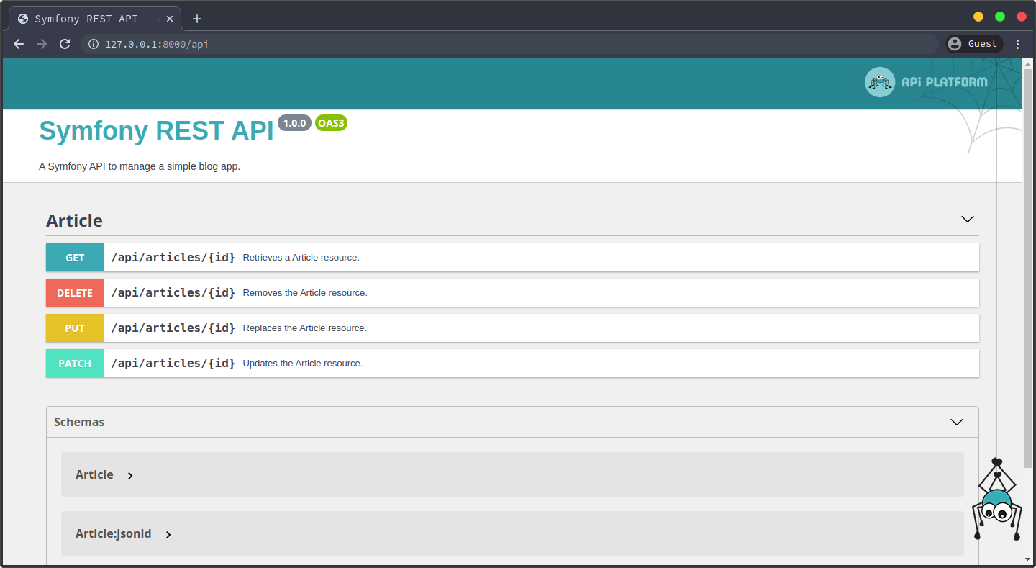Image resolution: width=1036 pixels, height=568 pixels.
Task: Reload the page with refresh icon
Action: (x=65, y=44)
